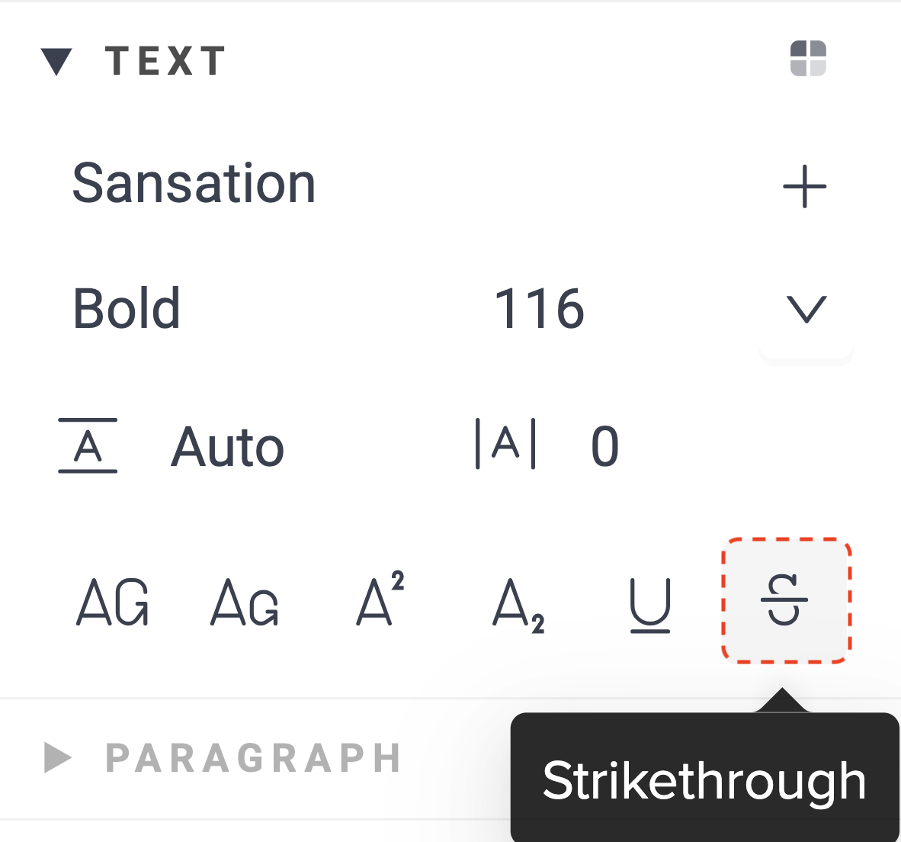
Task: Click the line height icon
Action: 88,446
